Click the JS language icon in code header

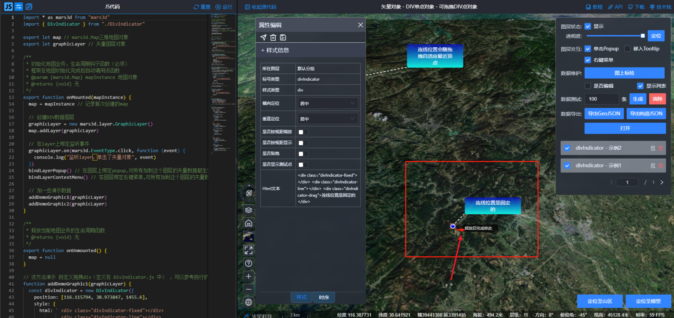pos(8,7)
